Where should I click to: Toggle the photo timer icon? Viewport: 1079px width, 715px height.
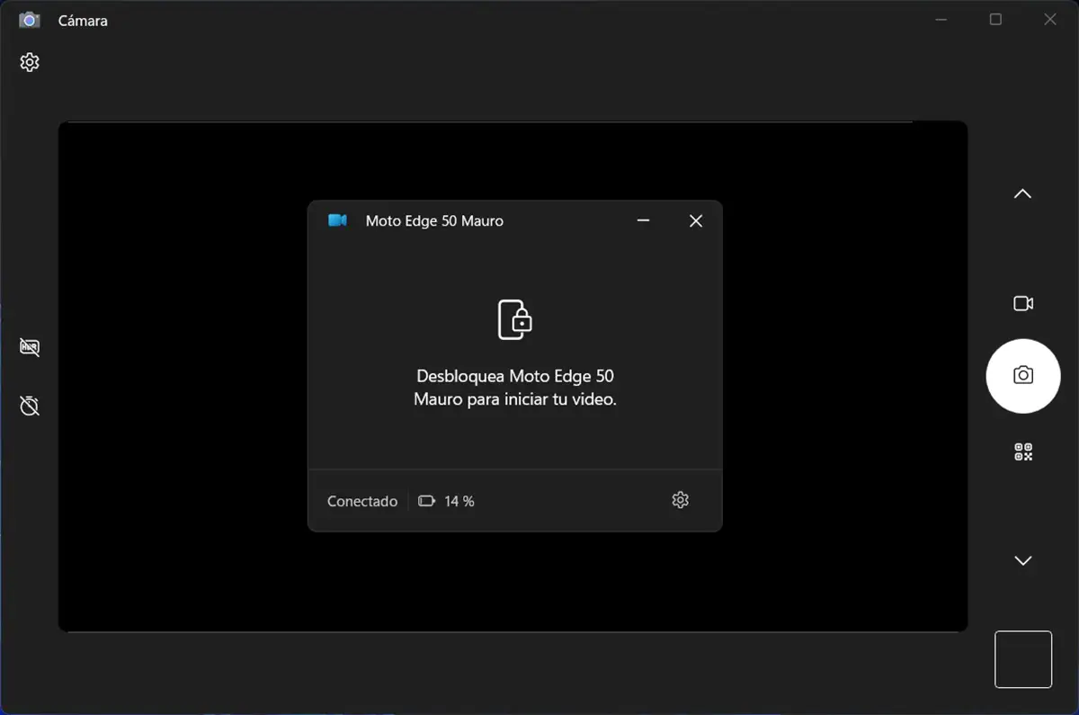coord(30,406)
